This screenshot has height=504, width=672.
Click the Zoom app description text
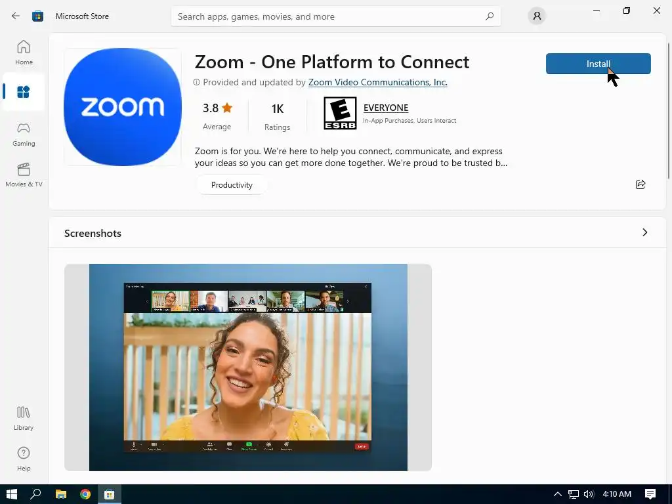(351, 157)
